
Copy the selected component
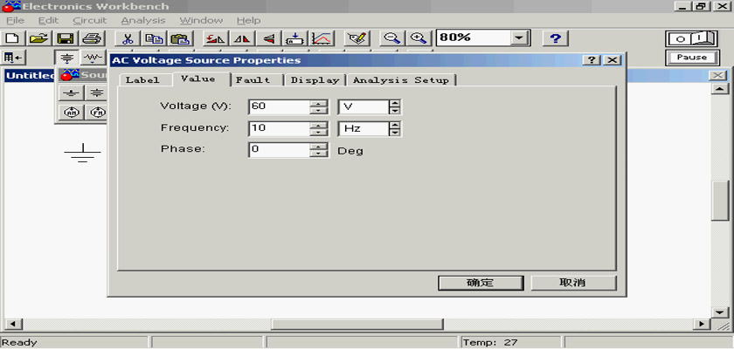[153, 38]
